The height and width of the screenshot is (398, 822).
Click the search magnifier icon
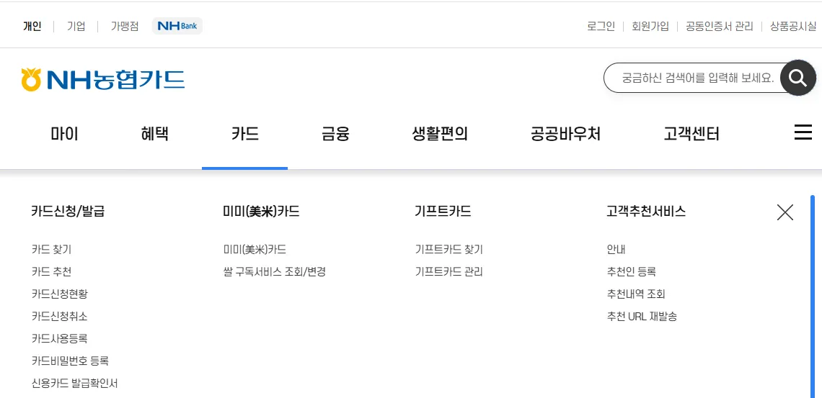(798, 78)
